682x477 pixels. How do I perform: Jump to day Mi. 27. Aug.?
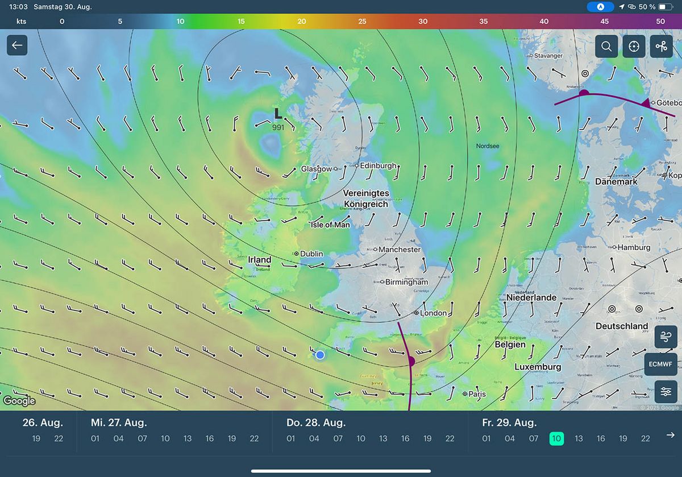119,422
